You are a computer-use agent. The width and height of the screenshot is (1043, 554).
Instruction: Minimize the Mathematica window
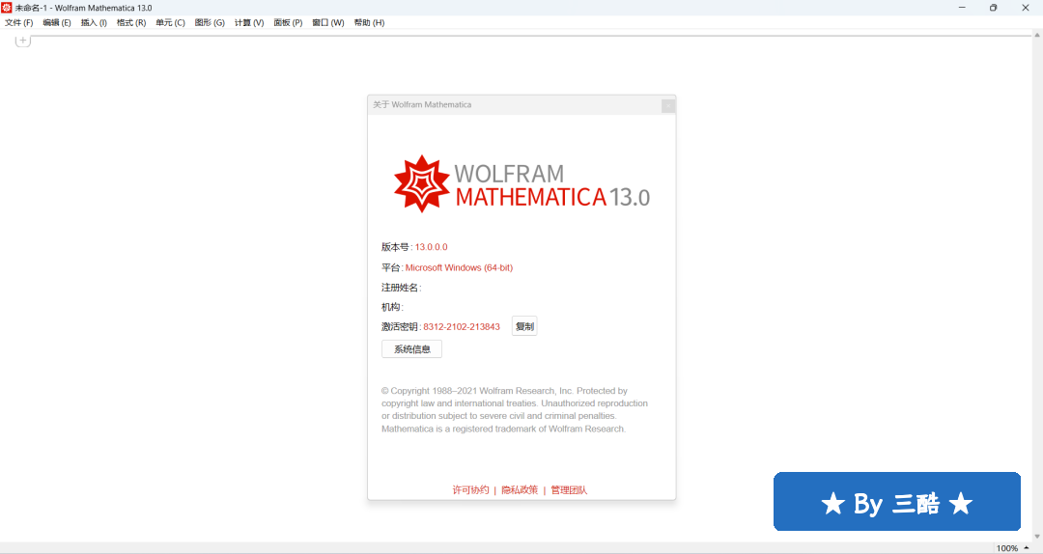point(962,8)
